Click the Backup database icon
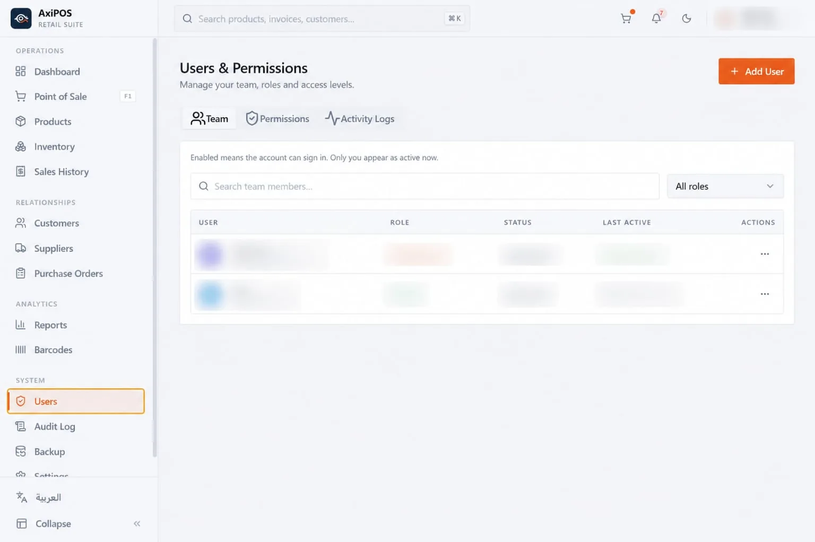The image size is (815, 542). pos(21,451)
